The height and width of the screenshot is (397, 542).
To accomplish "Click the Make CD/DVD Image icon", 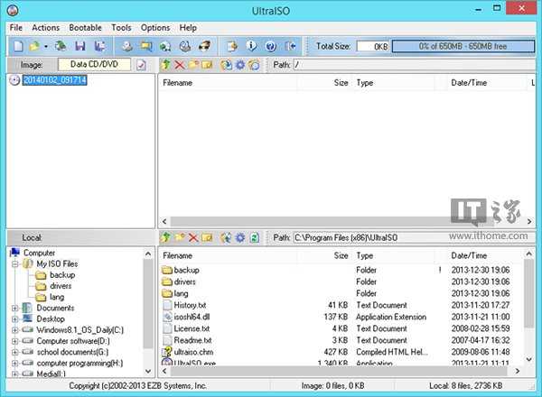I will click(127, 46).
